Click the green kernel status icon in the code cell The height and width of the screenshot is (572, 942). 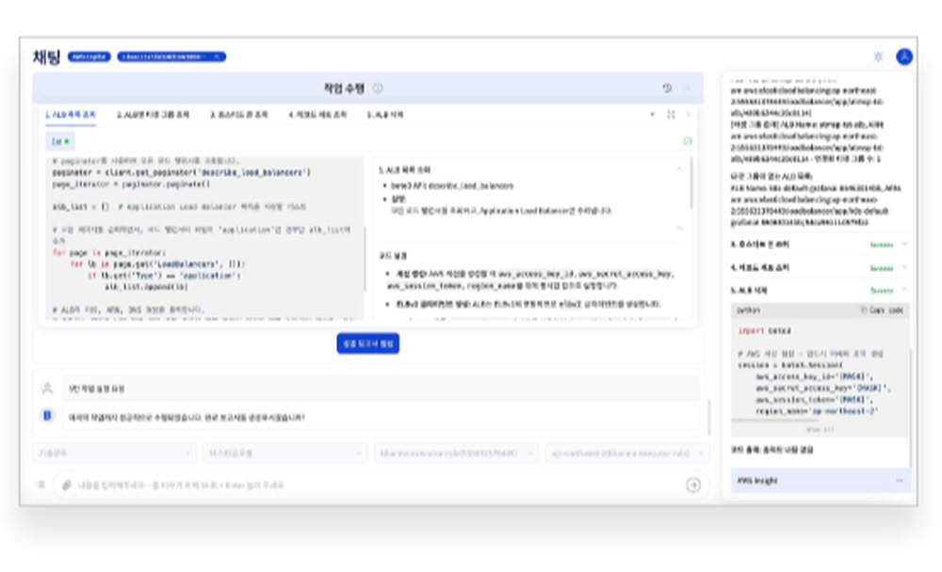pyautogui.click(x=688, y=141)
